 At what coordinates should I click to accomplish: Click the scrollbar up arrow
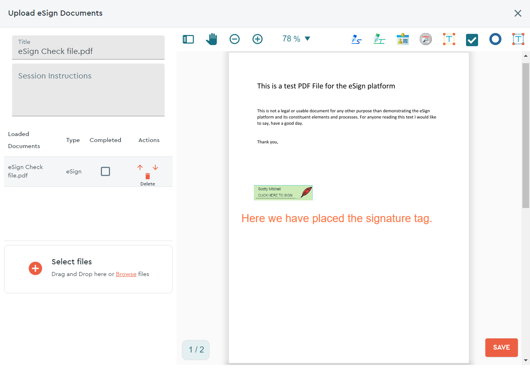coord(526,56)
